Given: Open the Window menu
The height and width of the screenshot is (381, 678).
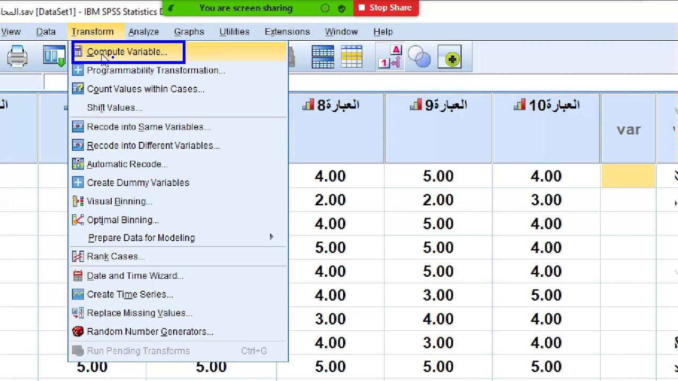Looking at the screenshot, I should (x=341, y=32).
